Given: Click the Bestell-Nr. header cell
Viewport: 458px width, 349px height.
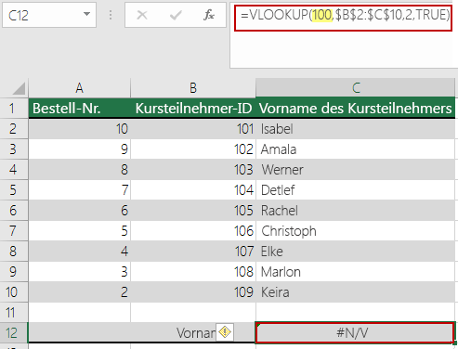Looking at the screenshot, I should [80, 109].
